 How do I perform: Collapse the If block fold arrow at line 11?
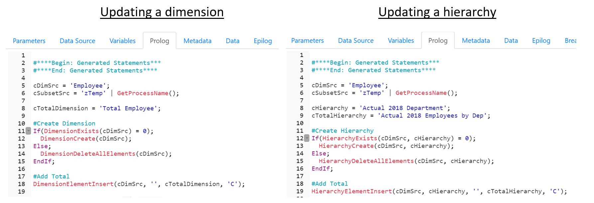coord(29,131)
